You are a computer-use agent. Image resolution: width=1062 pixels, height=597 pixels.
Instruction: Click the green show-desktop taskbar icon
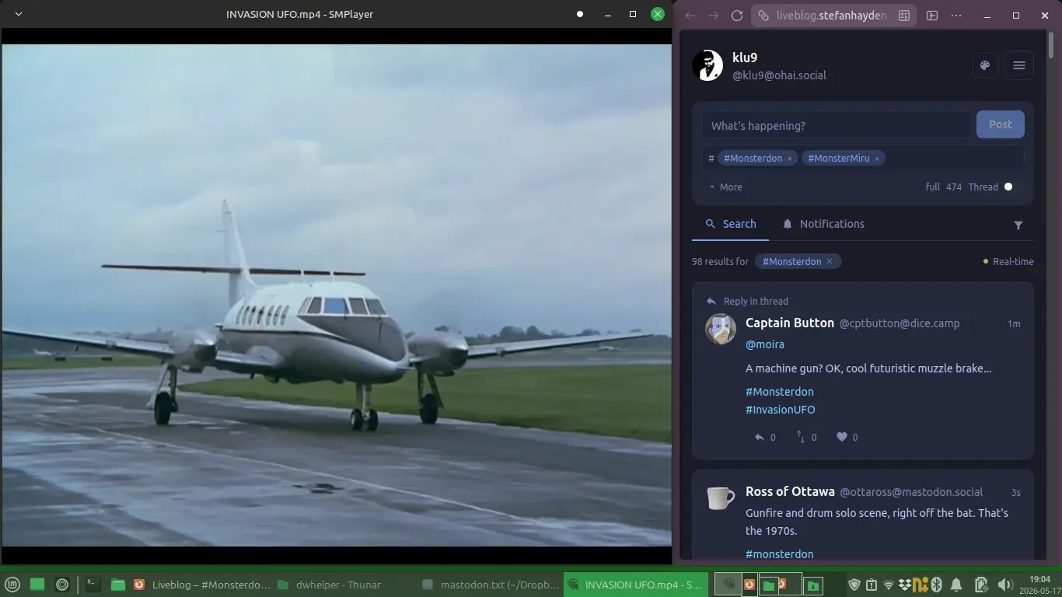pyautogui.click(x=37, y=585)
